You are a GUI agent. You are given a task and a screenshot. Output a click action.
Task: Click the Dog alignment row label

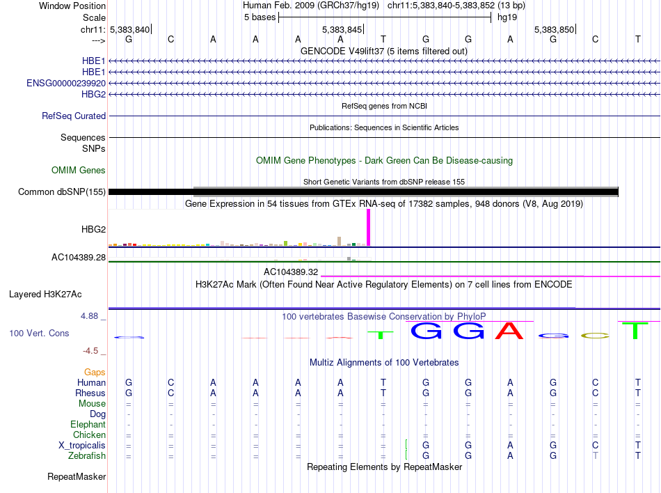tap(97, 414)
